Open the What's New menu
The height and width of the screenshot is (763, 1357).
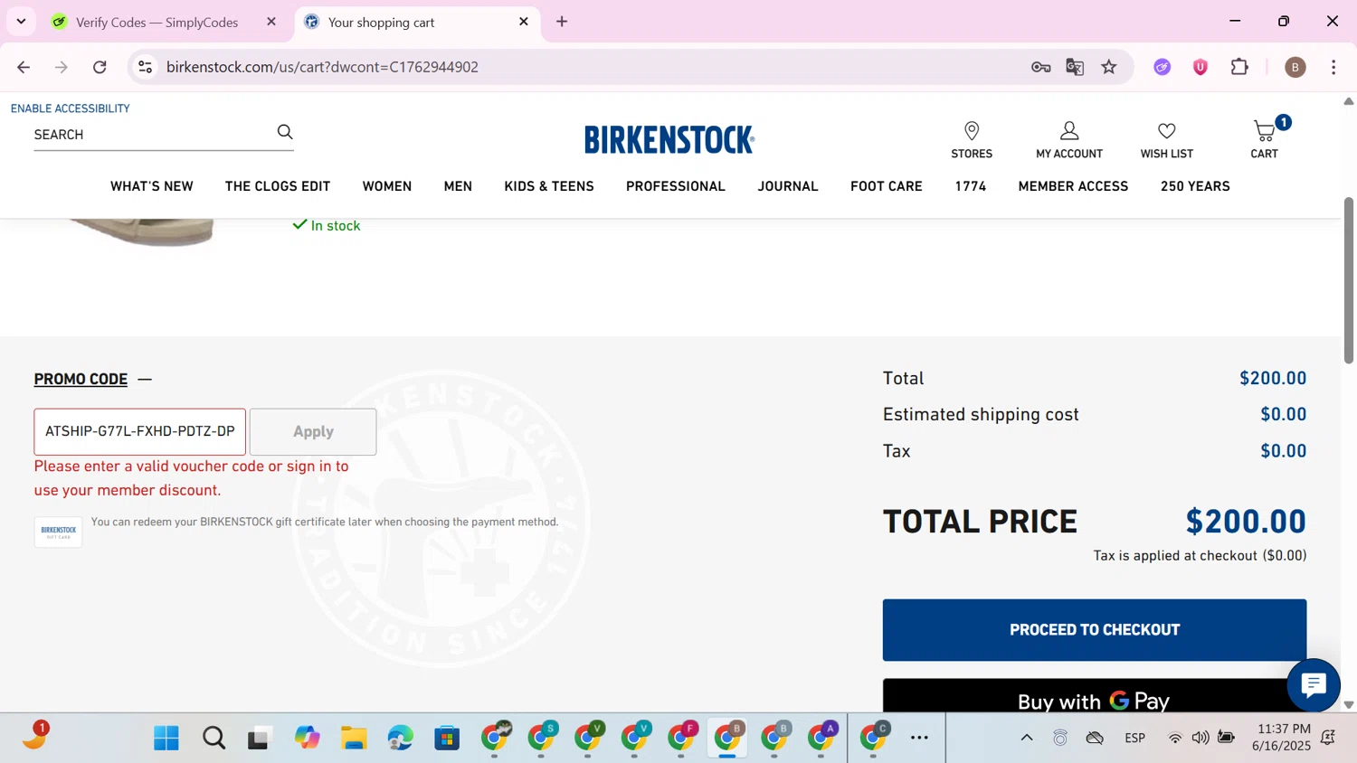tap(152, 186)
